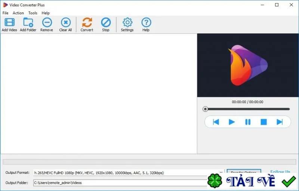Click the Stop toolbar icon
The height and width of the screenshot is (191, 299).
pos(106,22)
